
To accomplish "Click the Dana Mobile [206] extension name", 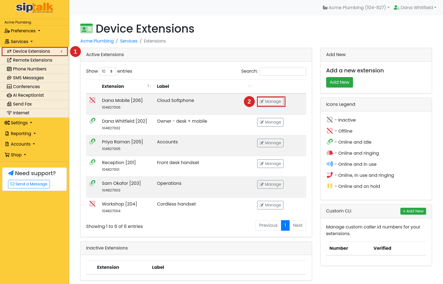I will pos(122,100).
